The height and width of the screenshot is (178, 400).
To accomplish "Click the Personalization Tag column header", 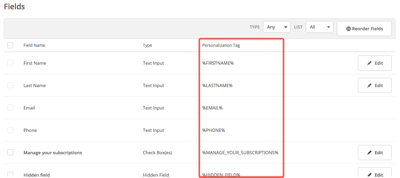I will click(x=221, y=45).
